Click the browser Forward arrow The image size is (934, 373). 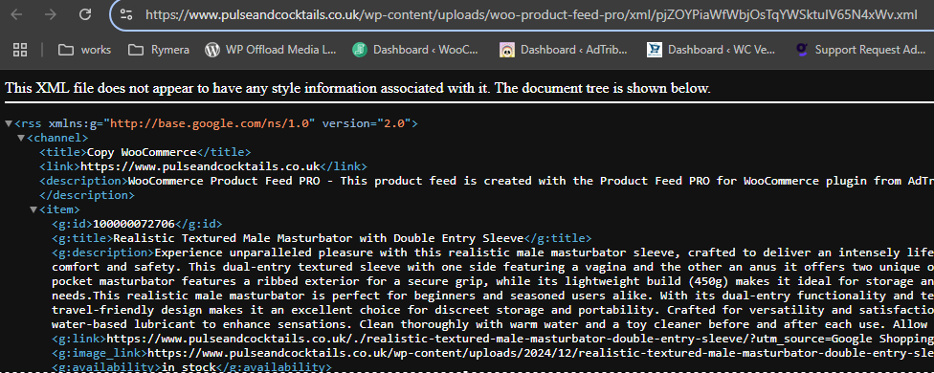tap(51, 14)
